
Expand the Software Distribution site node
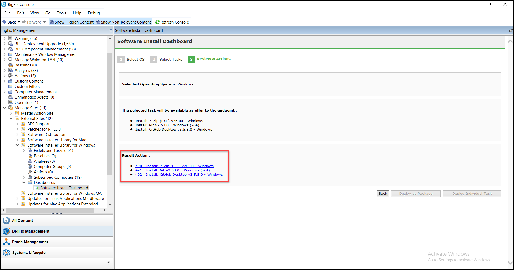17,134
